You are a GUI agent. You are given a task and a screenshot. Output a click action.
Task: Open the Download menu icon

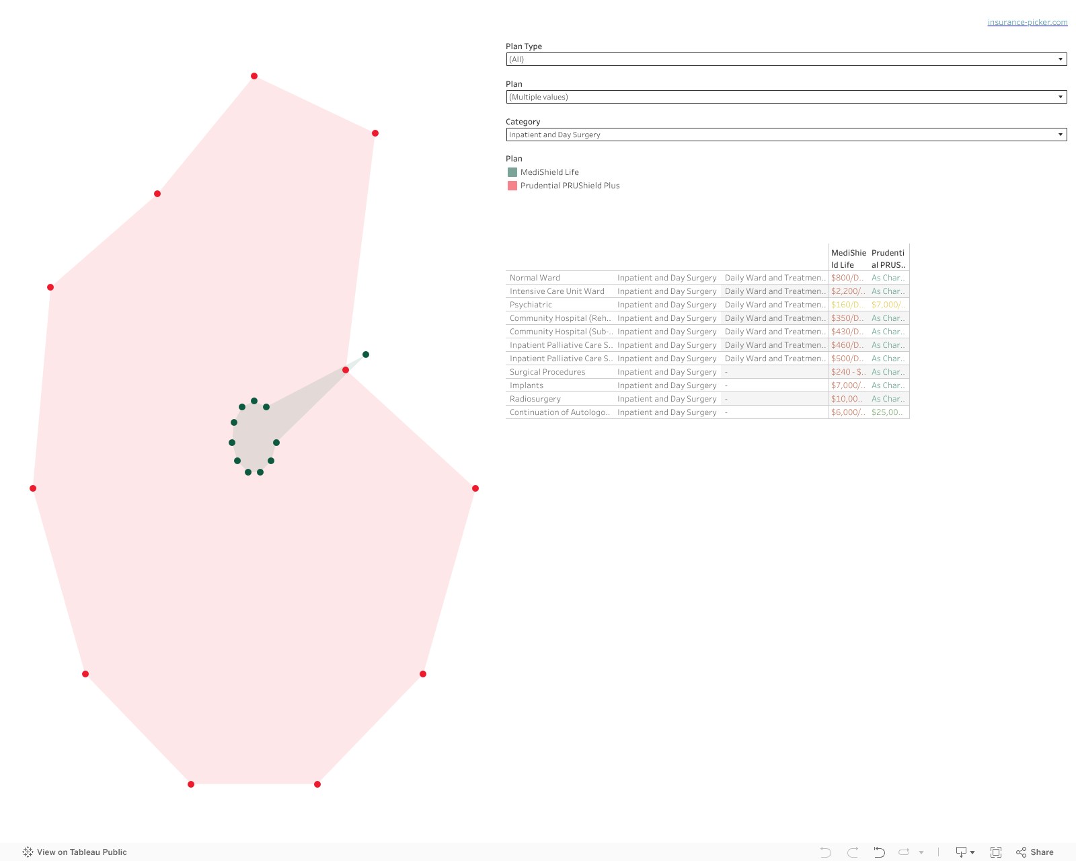click(965, 852)
